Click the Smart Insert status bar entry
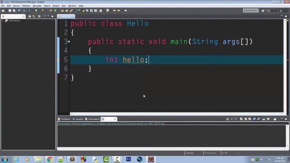The width and height of the screenshot is (290, 163). point(210,153)
